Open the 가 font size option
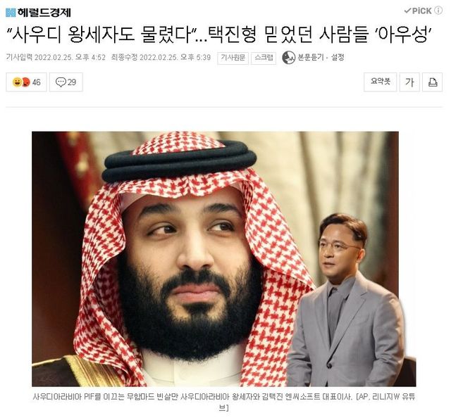451x418 pixels. (x=409, y=82)
